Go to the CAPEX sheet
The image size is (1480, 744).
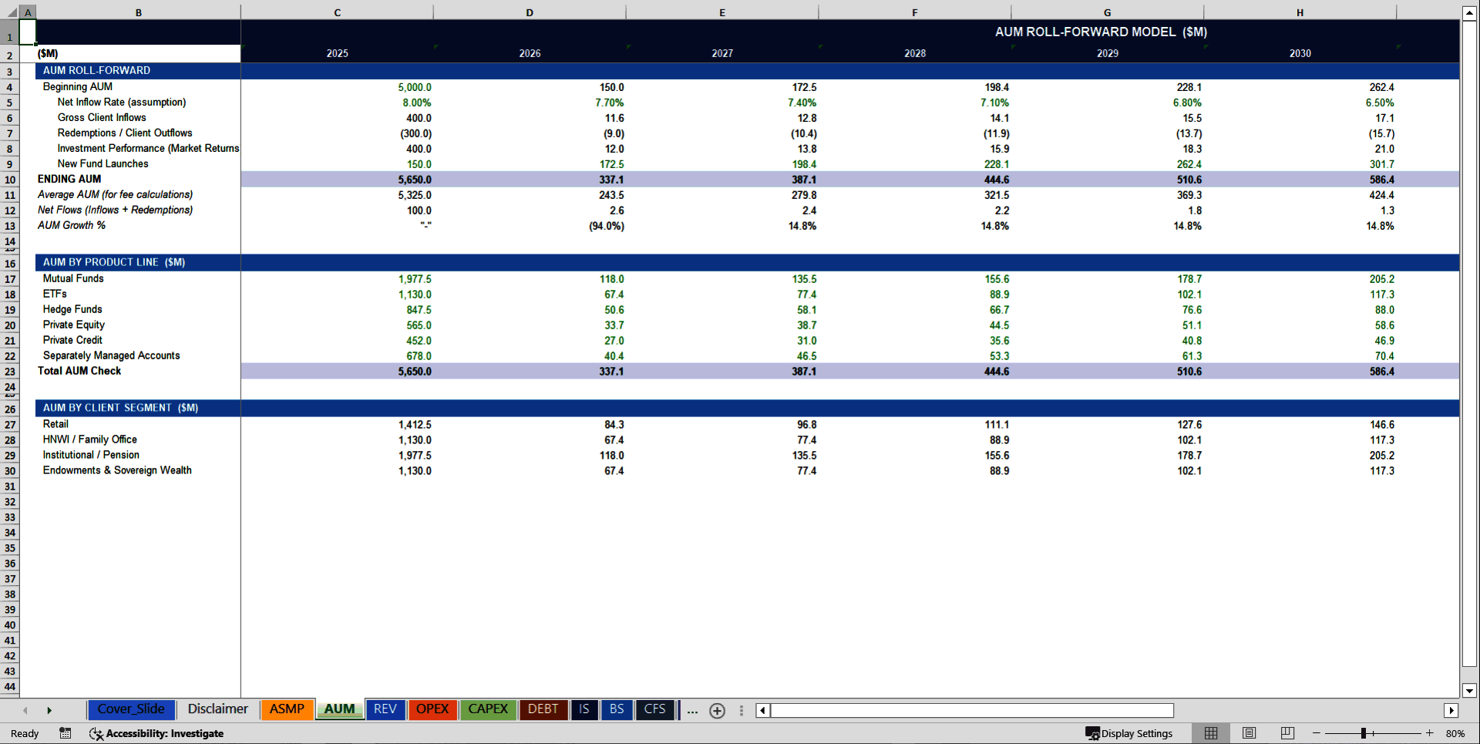click(488, 709)
